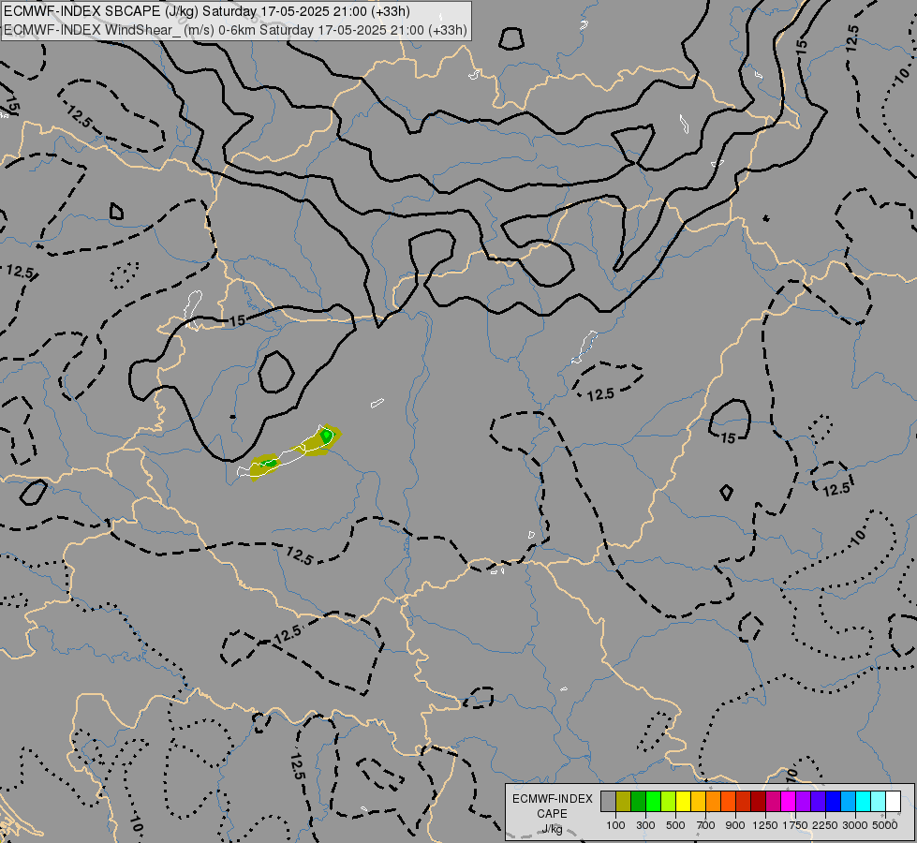This screenshot has height=843, width=917.
Task: Click the WindShear 0-6km title line
Action: tap(235, 30)
